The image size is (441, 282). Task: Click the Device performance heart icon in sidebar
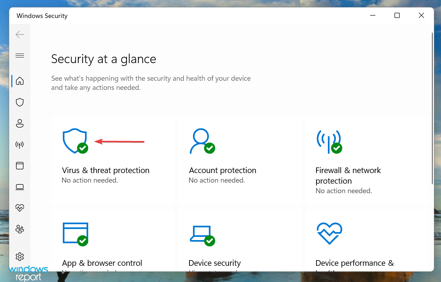[x=20, y=208]
